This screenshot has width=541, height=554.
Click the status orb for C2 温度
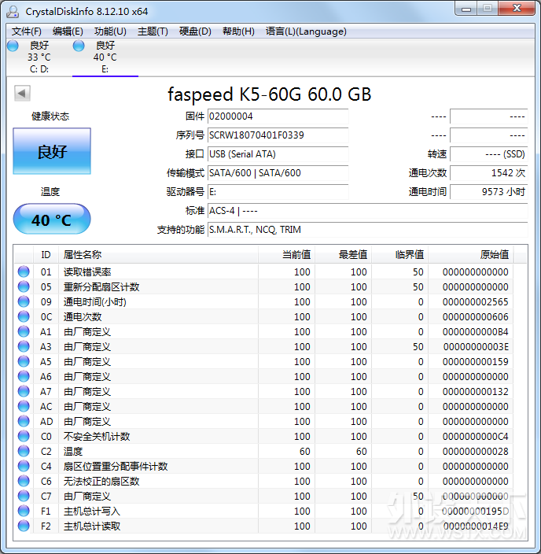coord(24,451)
